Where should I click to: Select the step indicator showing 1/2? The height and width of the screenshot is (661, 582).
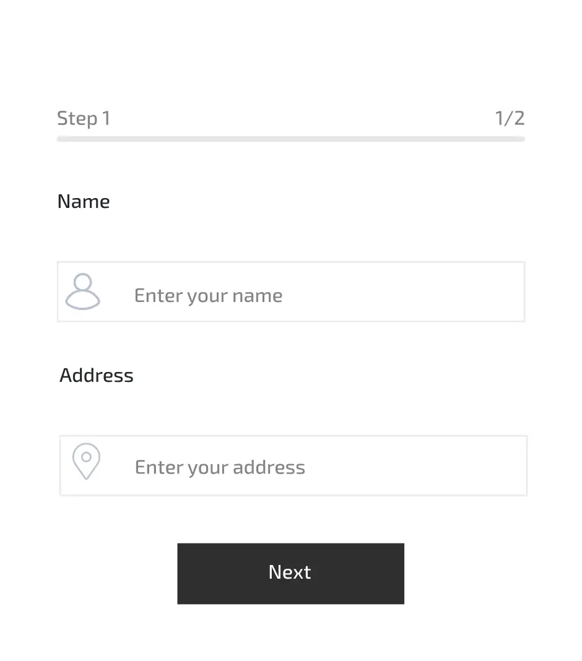[510, 118]
